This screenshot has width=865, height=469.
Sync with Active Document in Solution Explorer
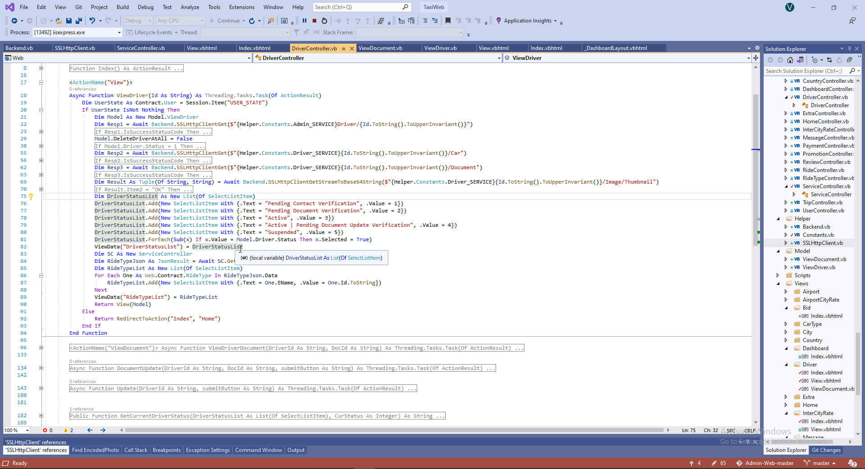829,60
